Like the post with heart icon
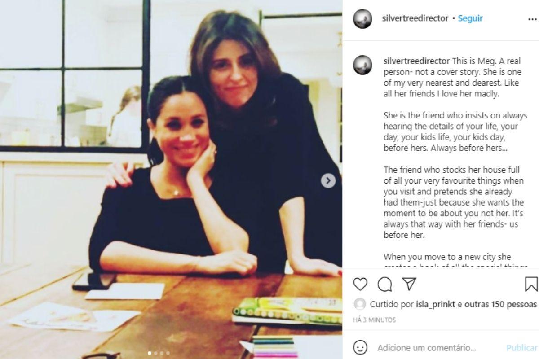The height and width of the screenshot is (359, 539). click(360, 284)
